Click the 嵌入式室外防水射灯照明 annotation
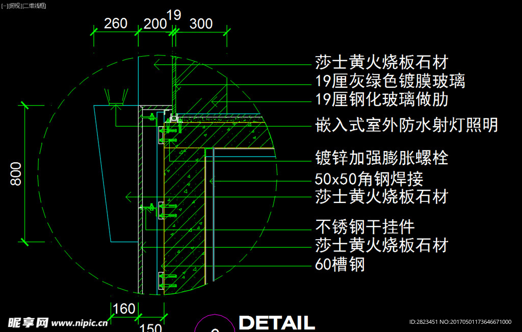The height and width of the screenshot is (332, 522). (x=406, y=125)
